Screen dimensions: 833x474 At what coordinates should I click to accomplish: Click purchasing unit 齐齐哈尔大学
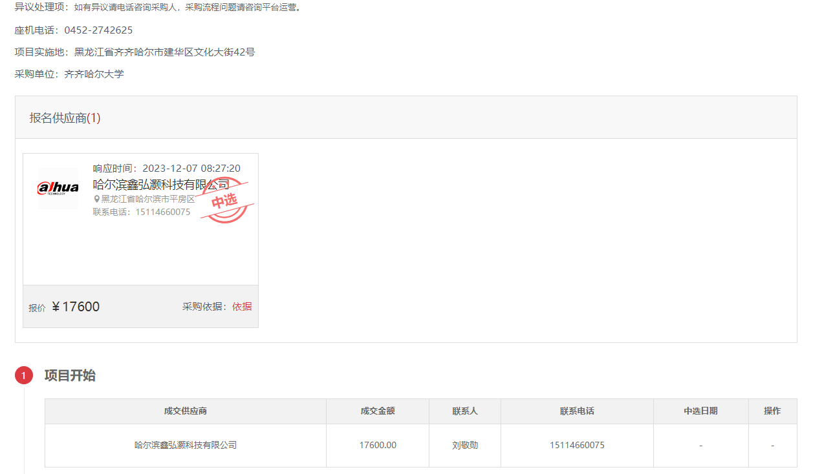point(94,74)
